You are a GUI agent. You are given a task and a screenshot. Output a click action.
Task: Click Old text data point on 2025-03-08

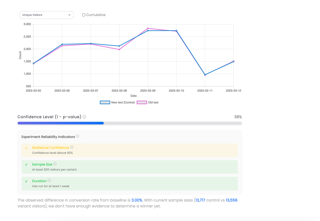click(119, 50)
